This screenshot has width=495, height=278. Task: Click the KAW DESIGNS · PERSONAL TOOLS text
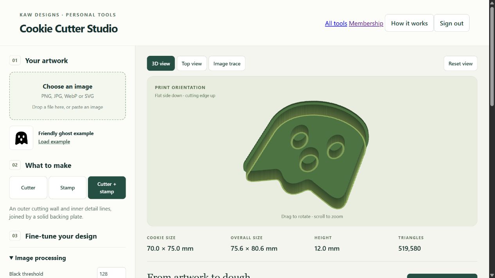tap(68, 15)
